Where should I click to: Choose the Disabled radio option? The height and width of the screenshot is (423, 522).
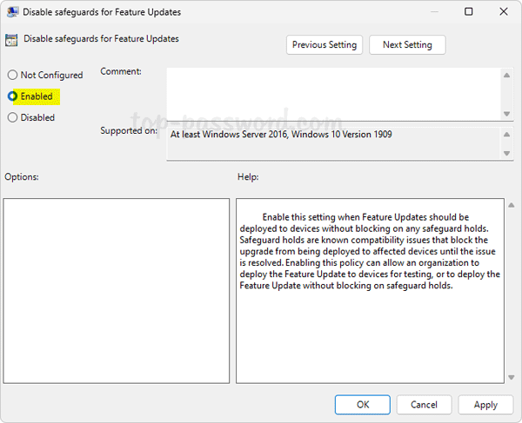tap(13, 117)
